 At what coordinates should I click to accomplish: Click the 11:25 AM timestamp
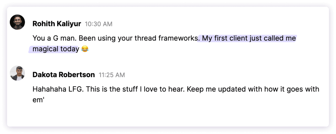point(112,75)
